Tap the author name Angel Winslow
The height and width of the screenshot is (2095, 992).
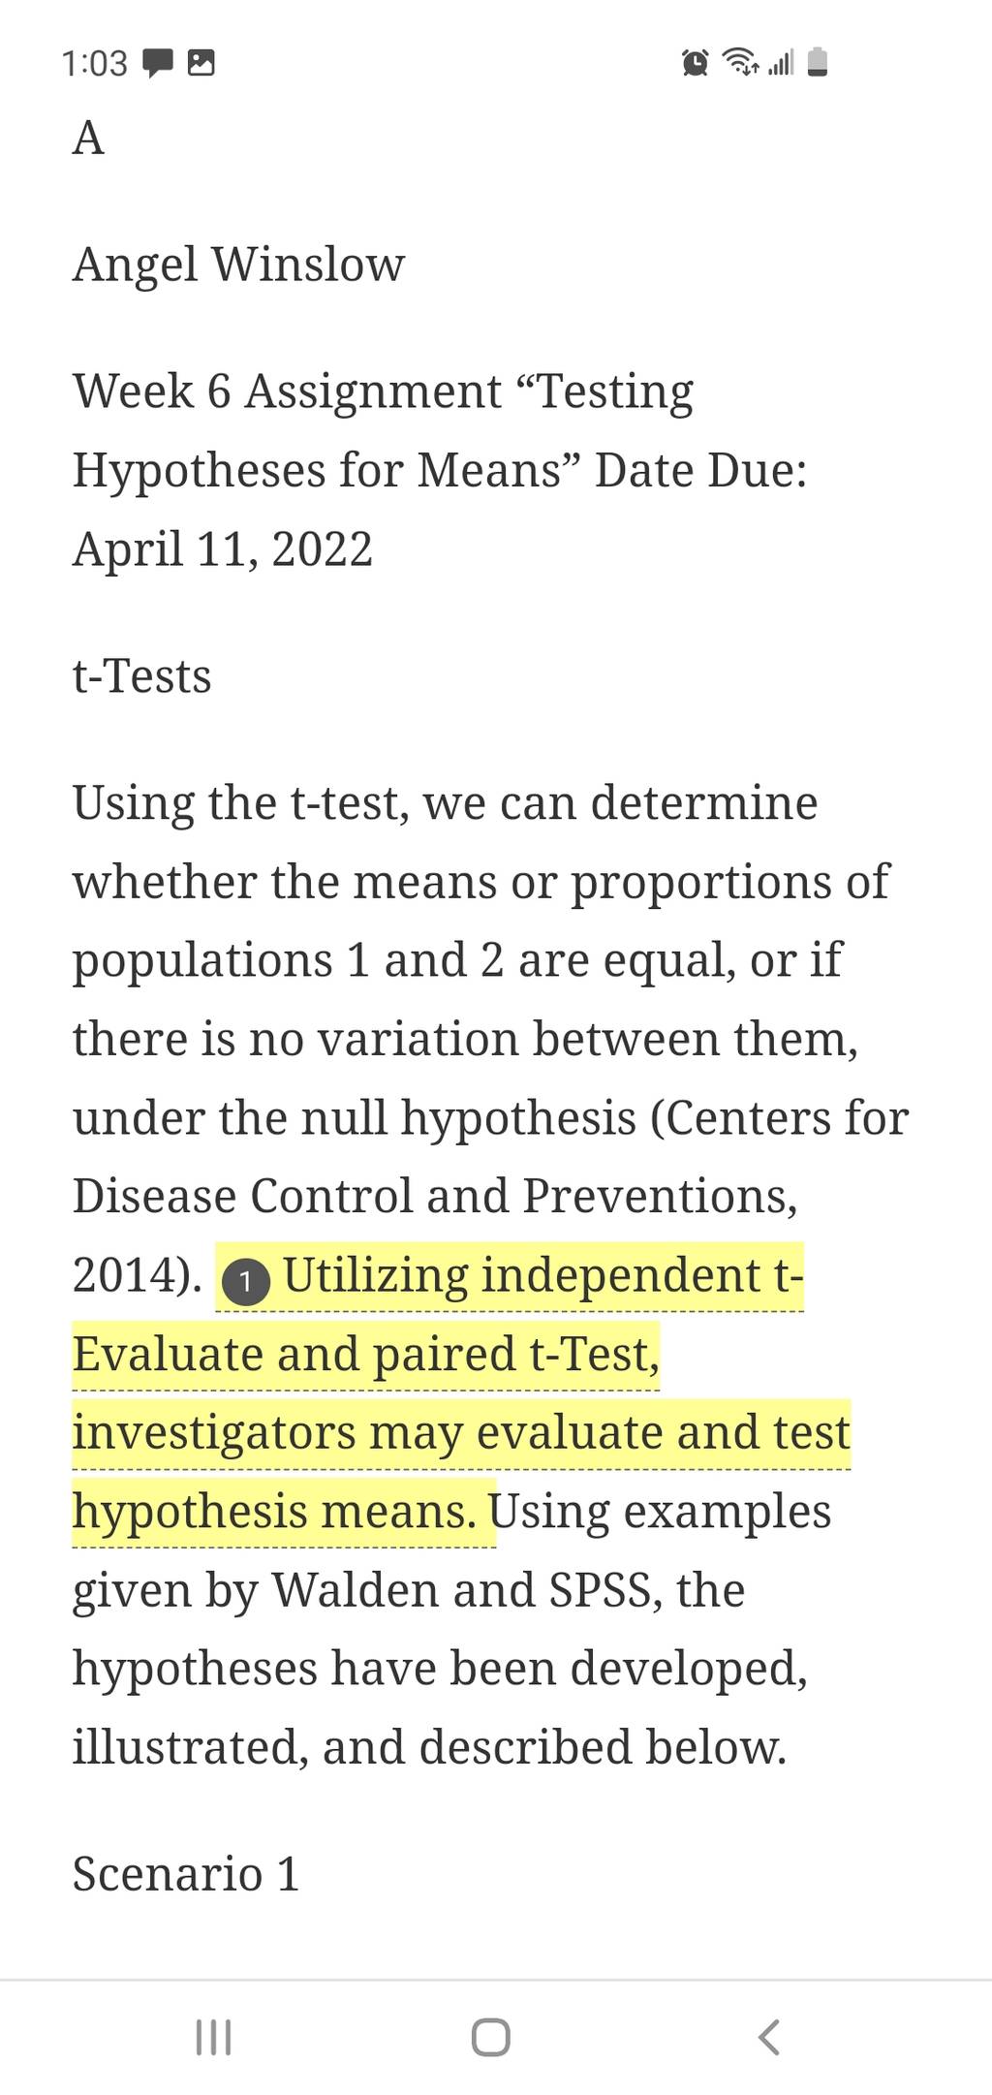coord(238,265)
